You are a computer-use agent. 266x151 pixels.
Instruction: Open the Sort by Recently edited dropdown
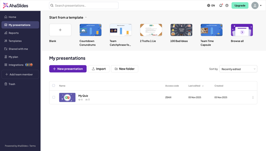click(238, 69)
